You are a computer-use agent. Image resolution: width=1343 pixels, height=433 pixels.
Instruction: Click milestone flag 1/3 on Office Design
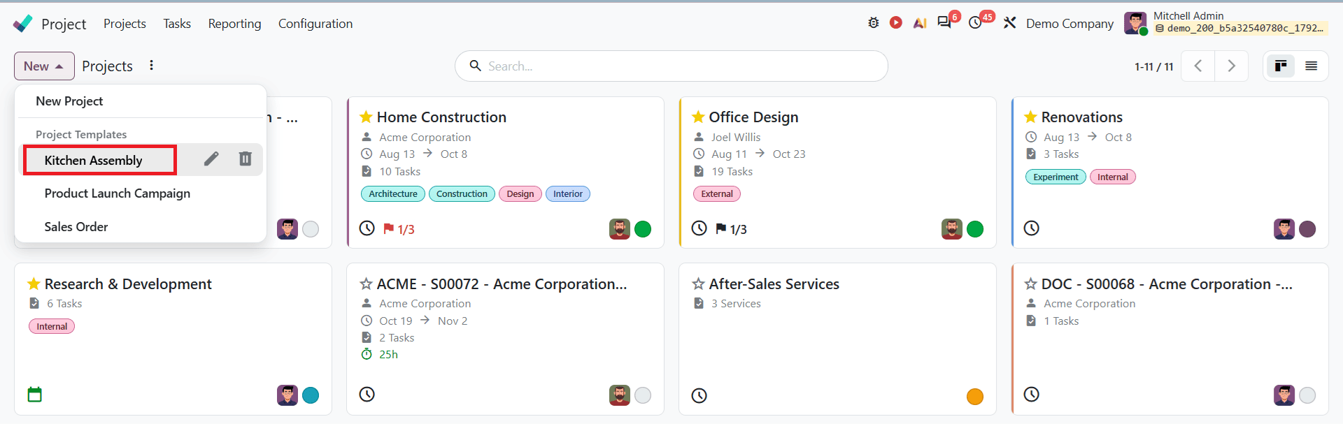coord(731,229)
